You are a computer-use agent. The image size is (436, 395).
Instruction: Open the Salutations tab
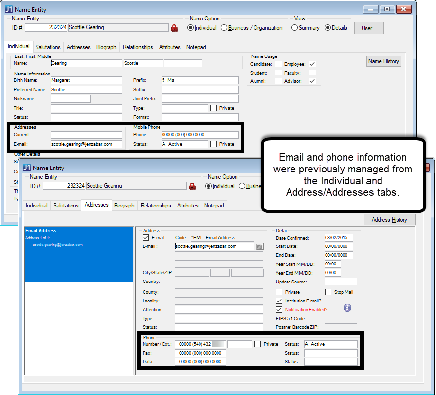point(48,47)
